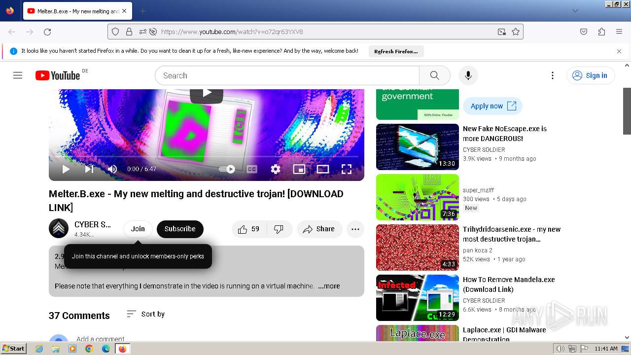Click Apply now ad link
631x355 pixels.
(492, 106)
